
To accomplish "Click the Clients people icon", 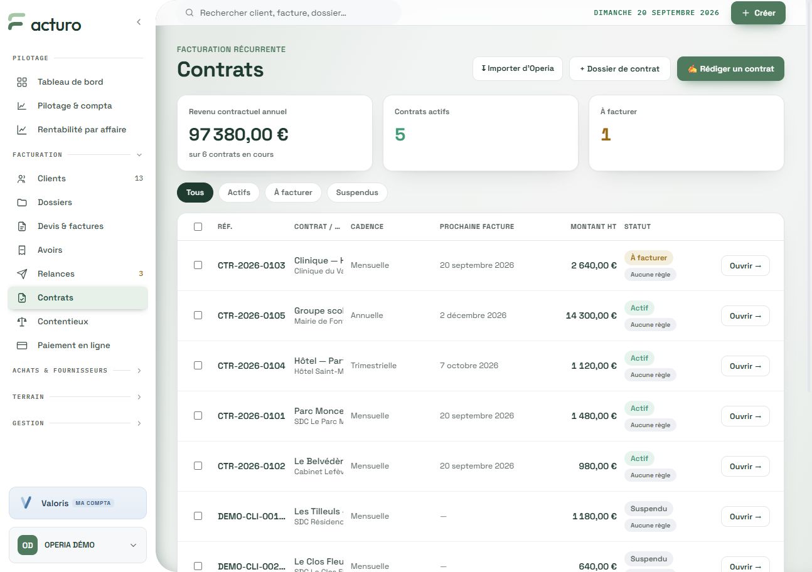I will 22,179.
